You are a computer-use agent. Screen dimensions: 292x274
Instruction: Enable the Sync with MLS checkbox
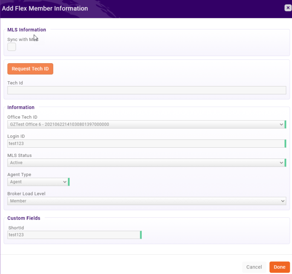[x=12, y=47]
